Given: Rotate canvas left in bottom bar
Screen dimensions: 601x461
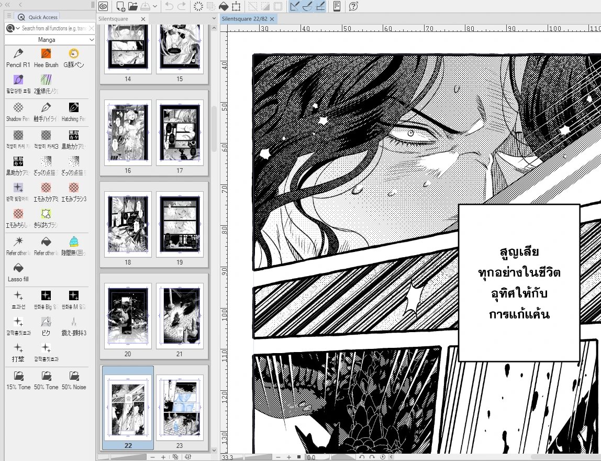Looking at the screenshot, I should tap(362, 457).
